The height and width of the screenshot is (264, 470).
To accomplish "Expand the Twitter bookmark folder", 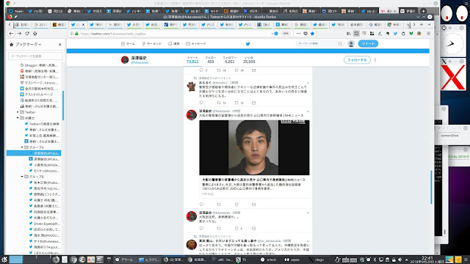I will pos(18,112).
